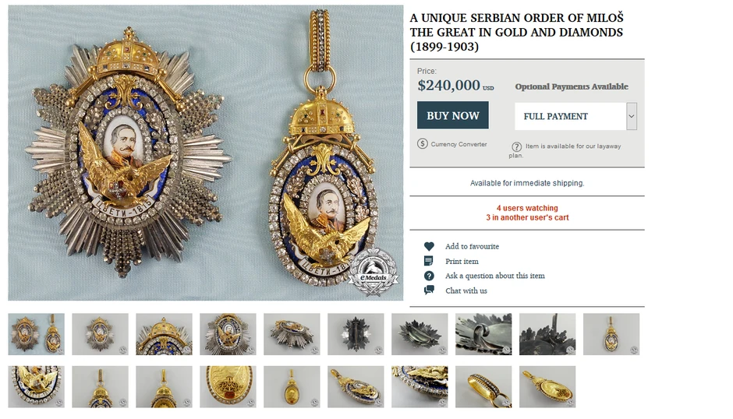
Task: Select Print item link
Action: pos(462,261)
